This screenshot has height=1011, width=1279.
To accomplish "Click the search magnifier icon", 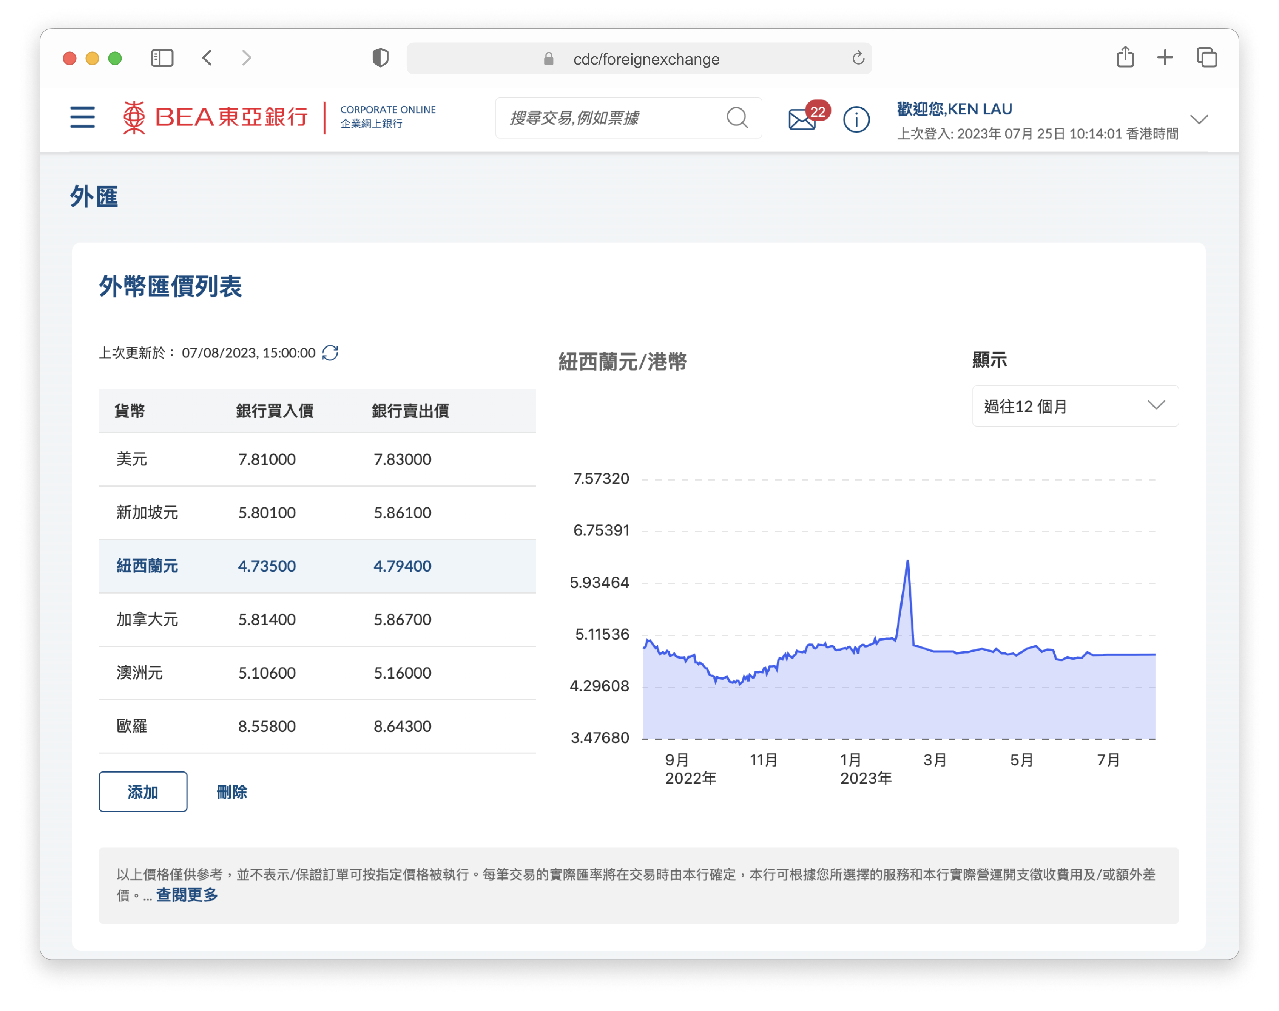I will 737,118.
